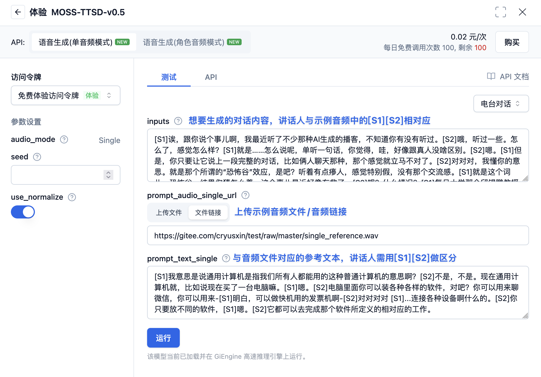This screenshot has height=377, width=541.
Task: Toggle the use_normalize switch off
Action: [x=23, y=212]
